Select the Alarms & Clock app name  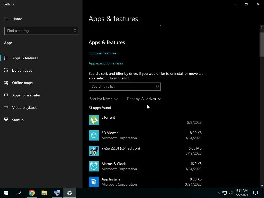pos(114,164)
